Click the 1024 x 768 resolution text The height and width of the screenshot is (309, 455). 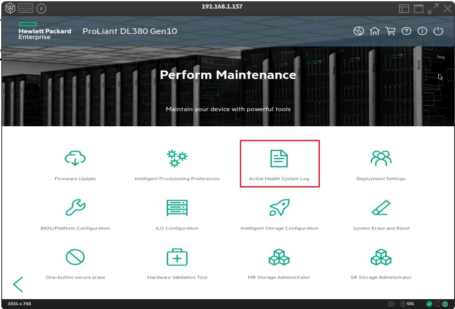(x=19, y=304)
